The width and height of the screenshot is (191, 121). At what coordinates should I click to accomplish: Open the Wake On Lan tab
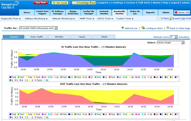click(135, 12)
